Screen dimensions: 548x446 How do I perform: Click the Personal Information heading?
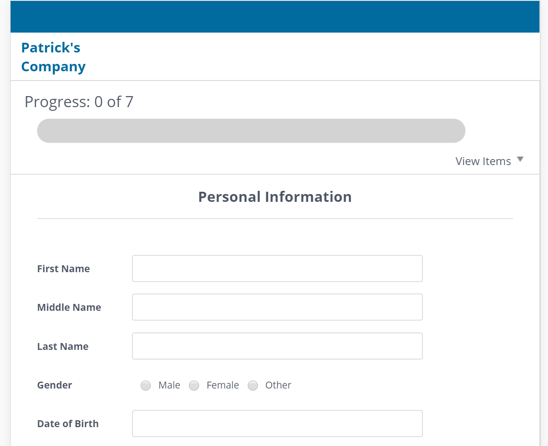pos(274,196)
